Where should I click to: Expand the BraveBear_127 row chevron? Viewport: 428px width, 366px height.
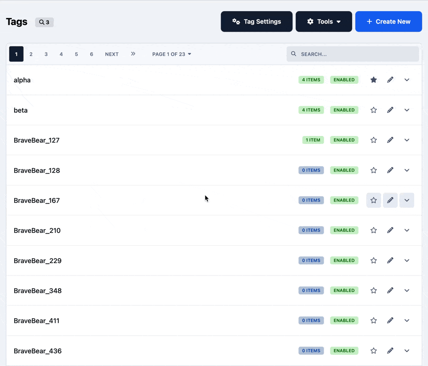point(407,140)
